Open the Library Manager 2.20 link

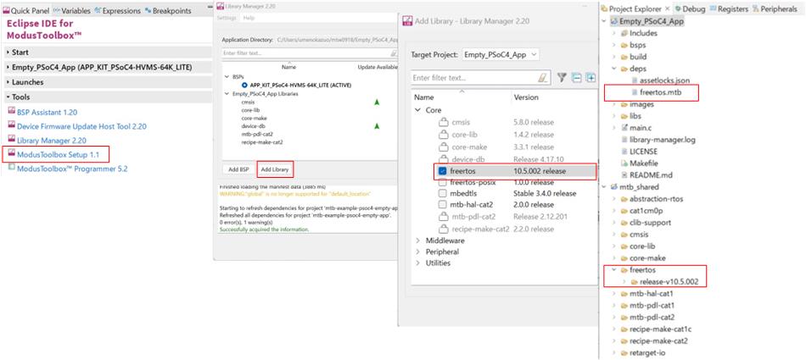(52, 140)
